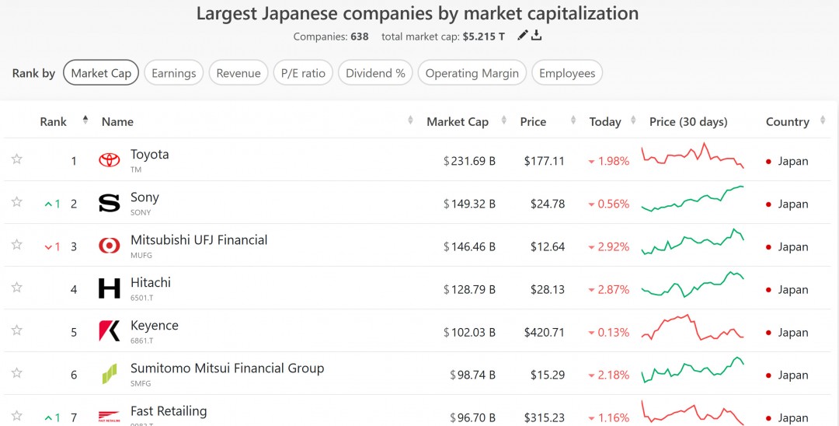This screenshot has width=839, height=426.
Task: Switch ranking to Dividend %
Action: coord(375,73)
